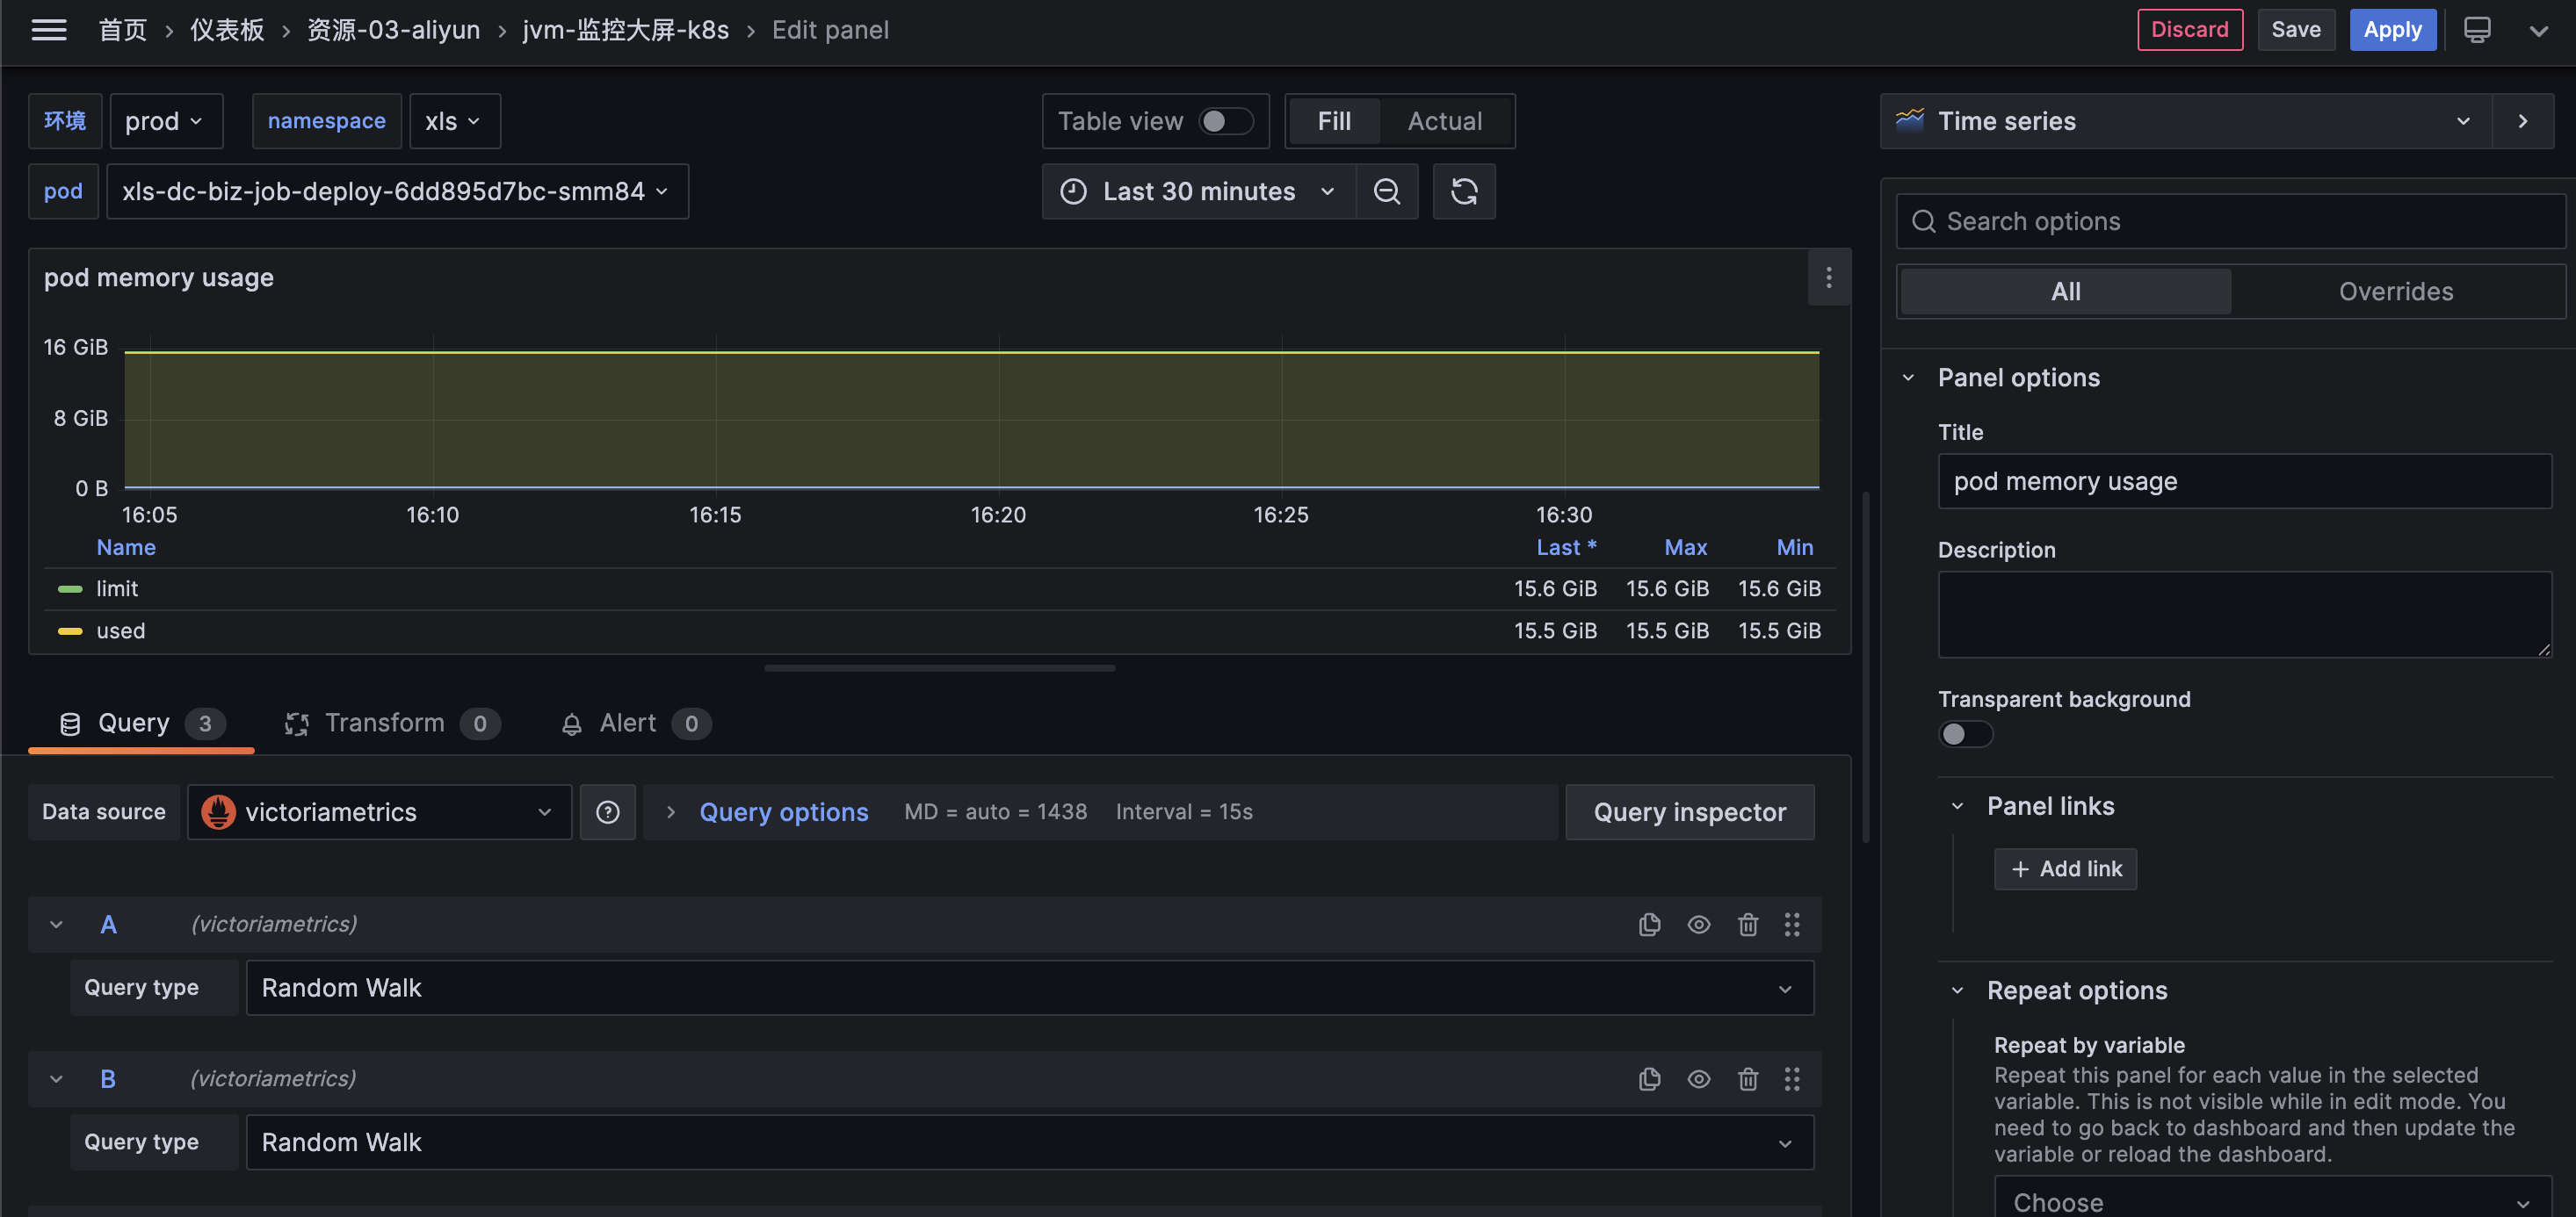The image size is (2576, 1217).
Task: Open the pod variable dropdown
Action: (396, 191)
